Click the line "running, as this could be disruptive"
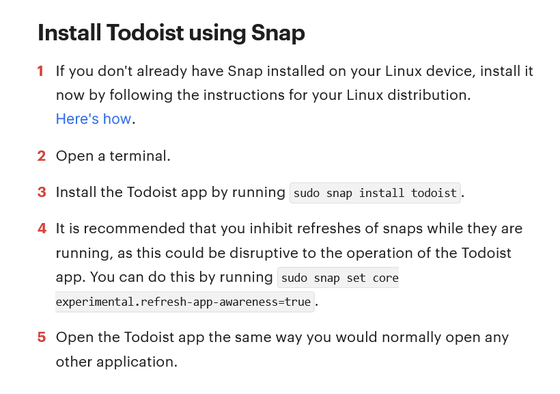560x394 pixels. [283, 253]
